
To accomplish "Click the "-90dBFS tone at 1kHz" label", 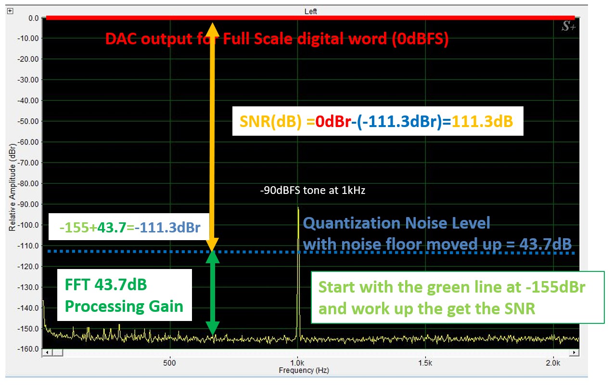I will (312, 191).
